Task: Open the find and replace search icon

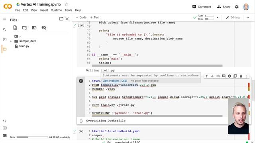Action: coord(4,29)
